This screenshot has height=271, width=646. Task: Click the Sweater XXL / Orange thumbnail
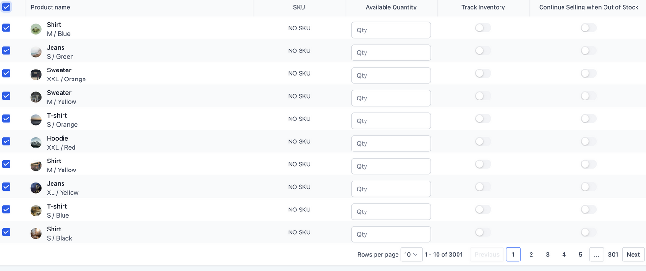36,75
